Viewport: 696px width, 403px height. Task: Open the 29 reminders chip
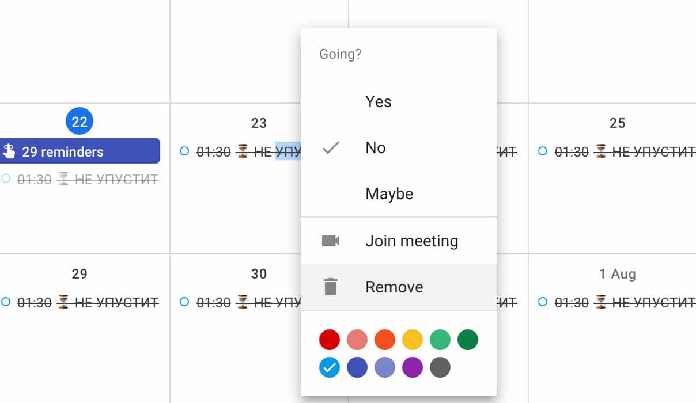click(80, 151)
